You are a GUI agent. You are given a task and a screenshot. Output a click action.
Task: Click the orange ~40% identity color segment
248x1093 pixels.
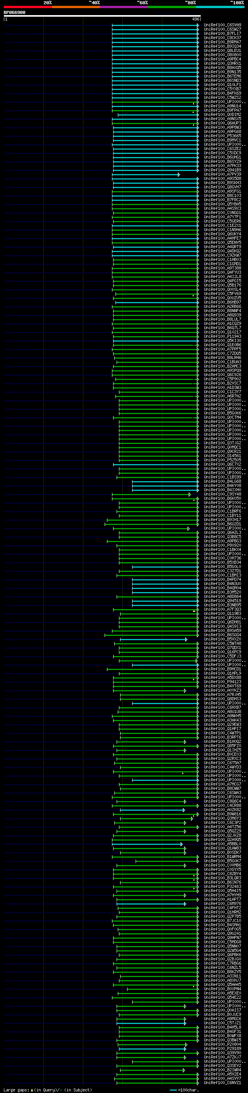[x=76, y=7]
